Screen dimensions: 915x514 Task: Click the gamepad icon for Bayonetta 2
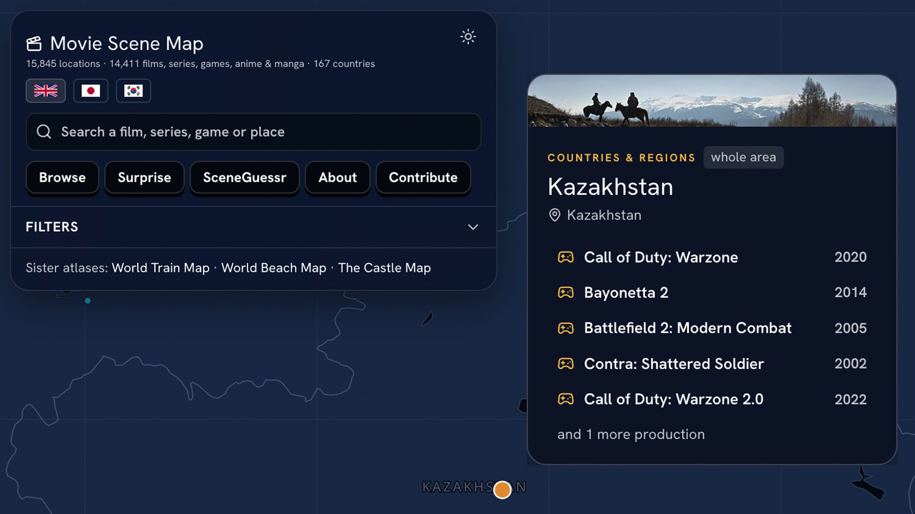click(x=566, y=292)
